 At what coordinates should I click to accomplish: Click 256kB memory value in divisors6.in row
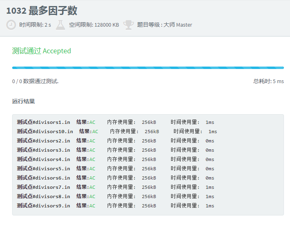coord(149,178)
